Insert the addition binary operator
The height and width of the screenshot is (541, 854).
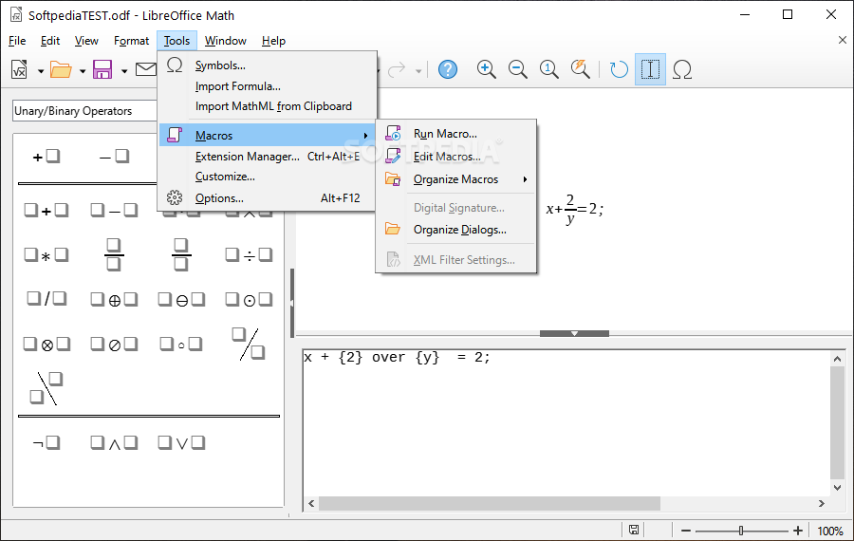pos(46,211)
